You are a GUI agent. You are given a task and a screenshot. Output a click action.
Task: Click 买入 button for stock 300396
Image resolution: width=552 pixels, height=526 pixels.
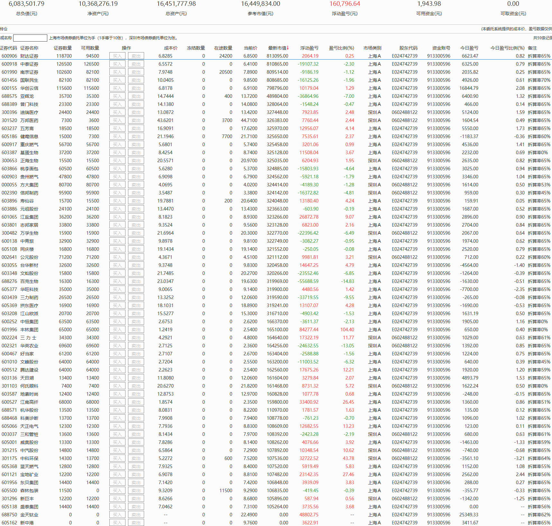click(x=117, y=112)
